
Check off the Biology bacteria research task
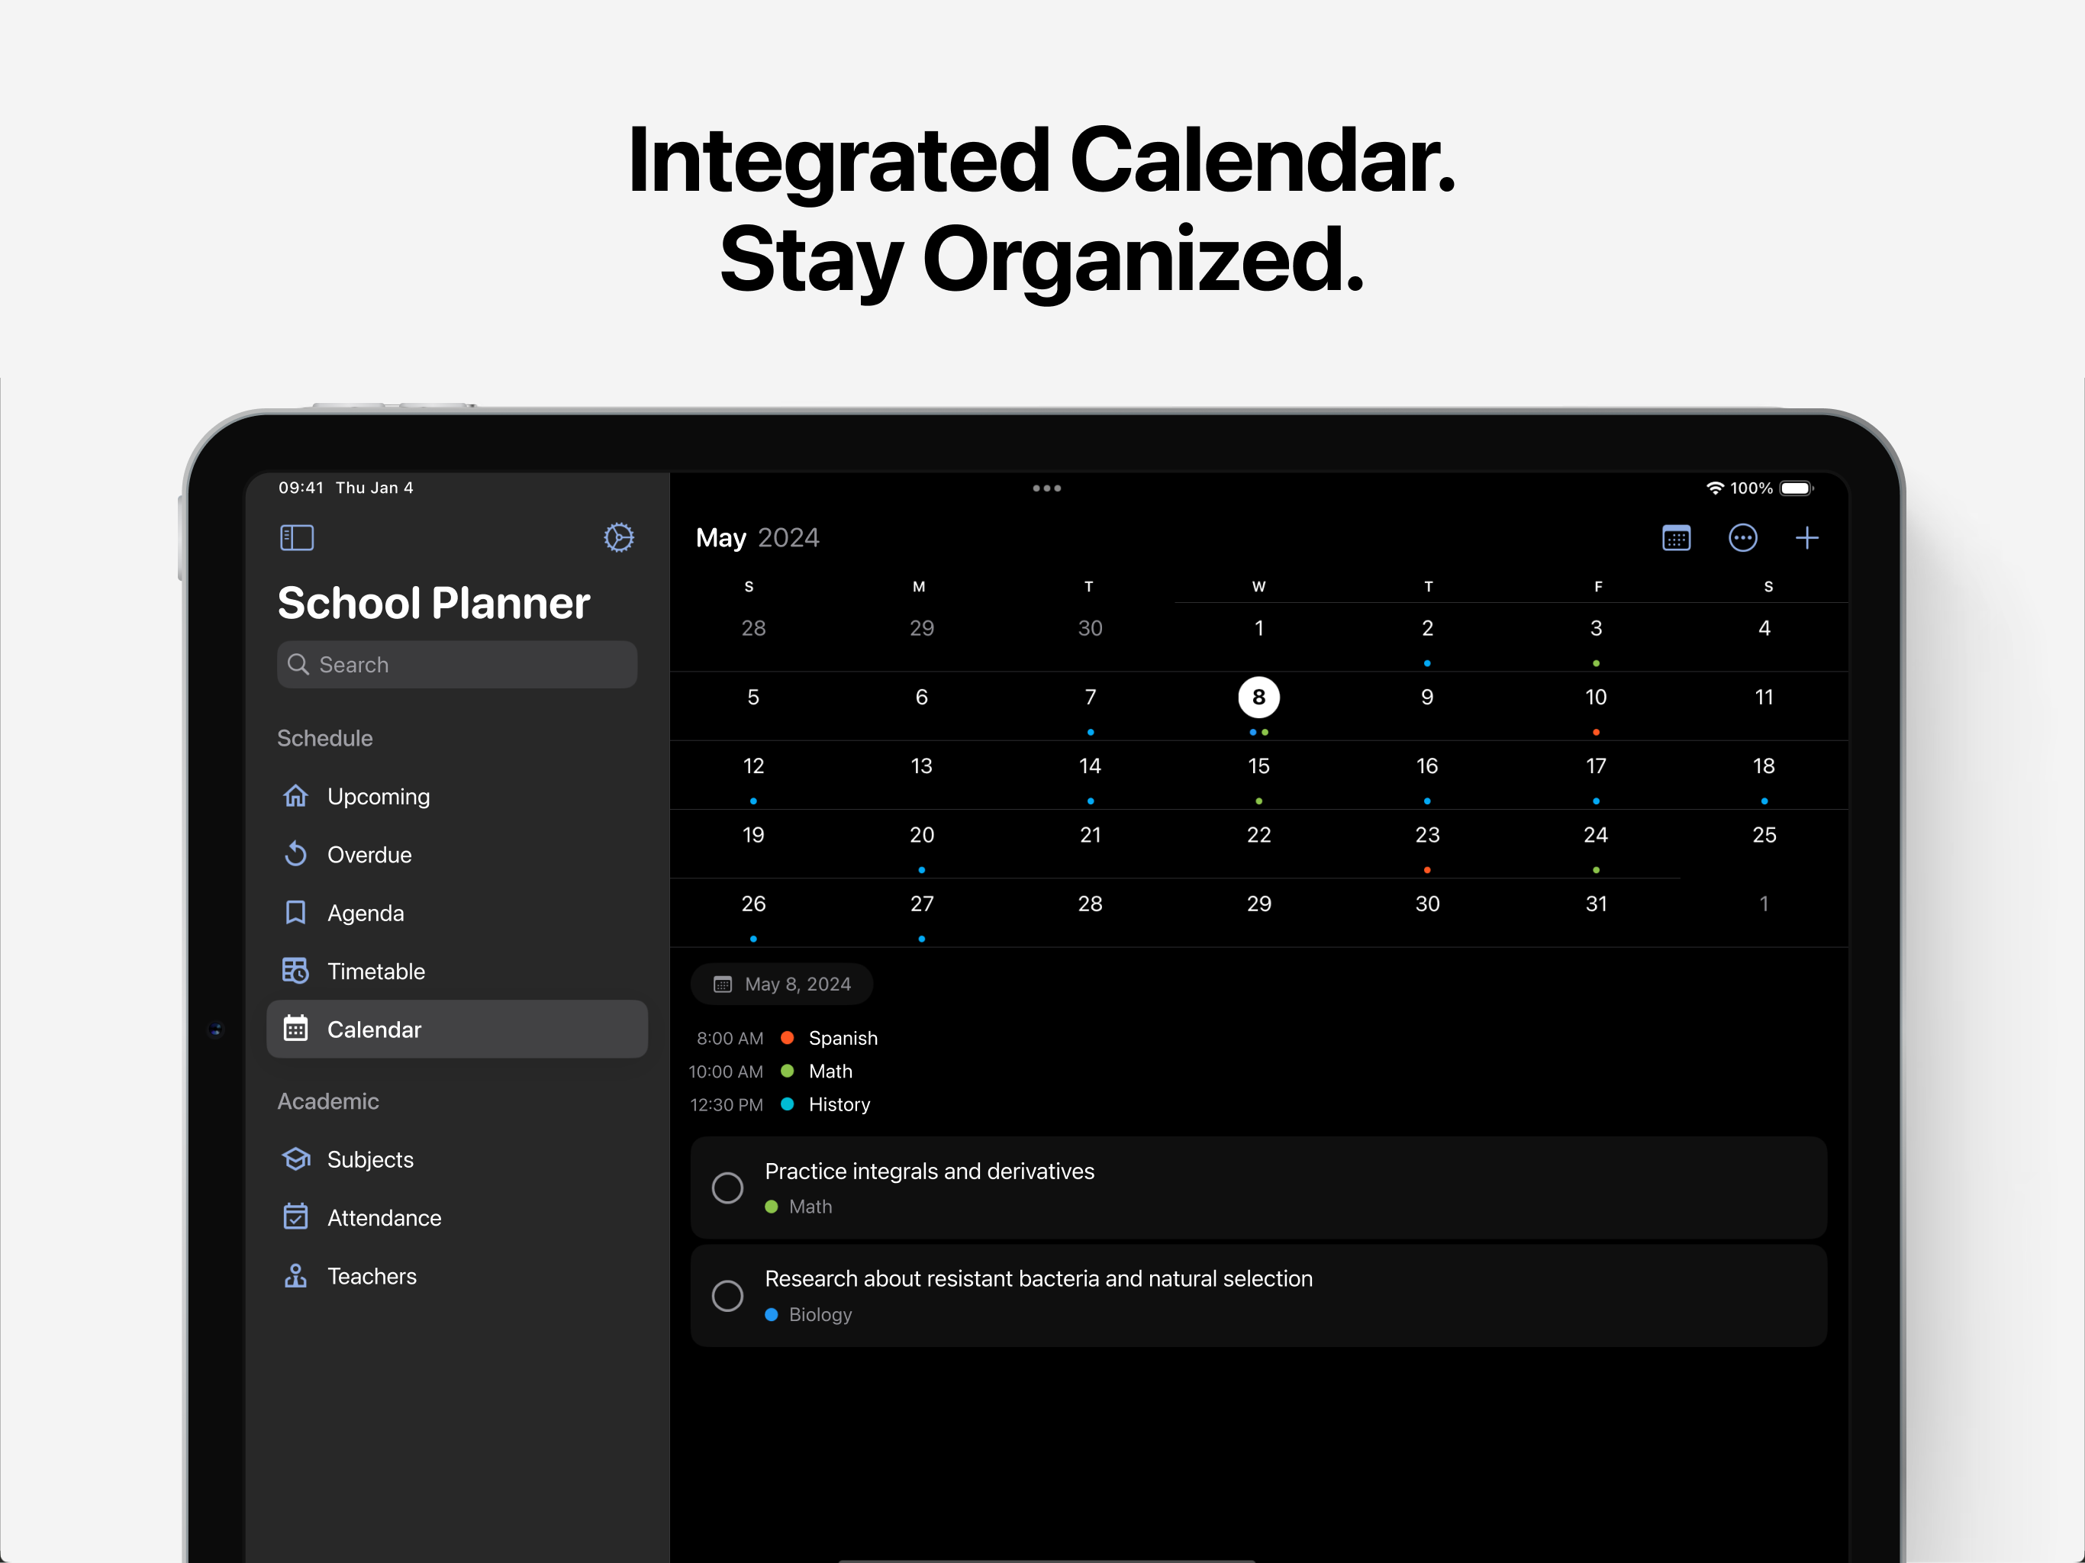point(727,1295)
